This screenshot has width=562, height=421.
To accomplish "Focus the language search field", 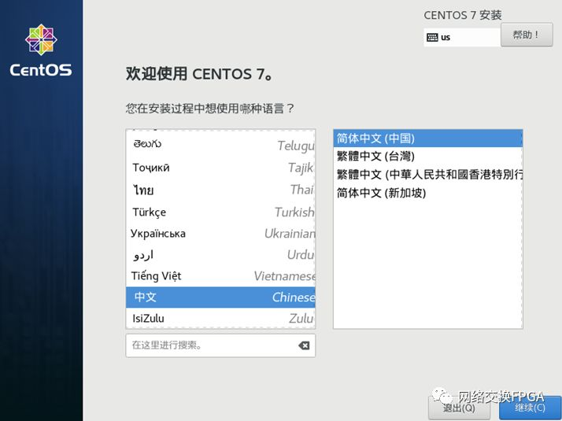I will [220, 345].
